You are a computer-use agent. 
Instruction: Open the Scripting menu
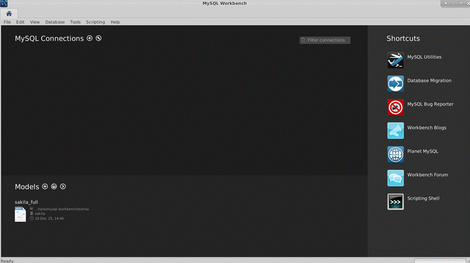click(x=96, y=22)
